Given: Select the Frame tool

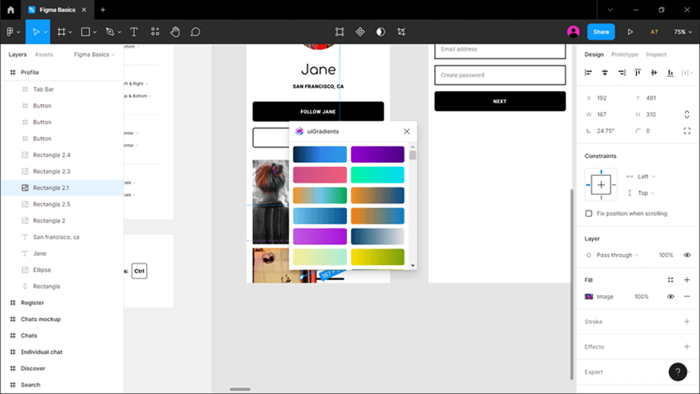Looking at the screenshot, I should (61, 32).
